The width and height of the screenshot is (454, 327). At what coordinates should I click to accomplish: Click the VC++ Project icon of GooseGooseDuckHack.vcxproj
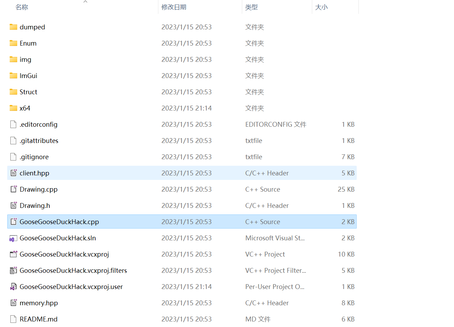pyautogui.click(x=13, y=254)
